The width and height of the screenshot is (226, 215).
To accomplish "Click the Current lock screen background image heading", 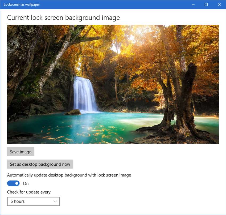I will point(63,18).
